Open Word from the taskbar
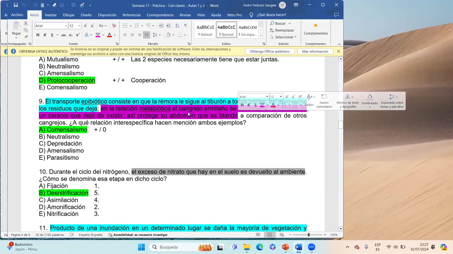The height and width of the screenshot is (254, 453). 298,247
